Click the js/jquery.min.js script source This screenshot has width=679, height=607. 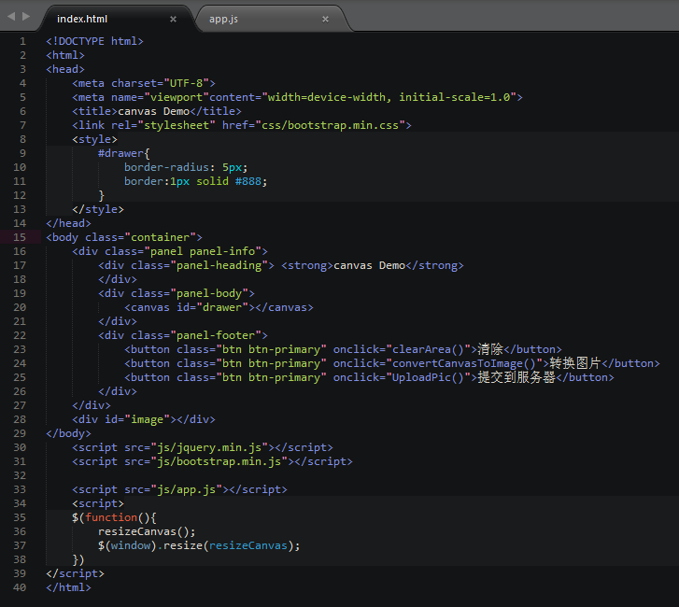pos(208,447)
